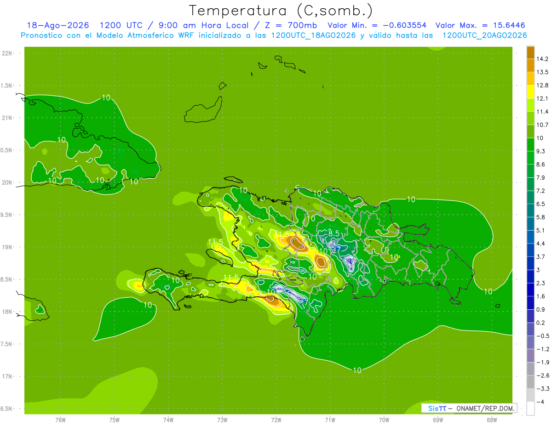Click the 73W longitude axis label
The width and height of the screenshot is (552, 426).
tap(222, 420)
